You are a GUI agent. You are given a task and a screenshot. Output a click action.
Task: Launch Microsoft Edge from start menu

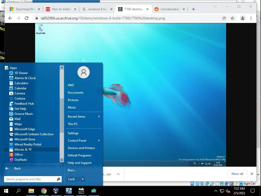31,129
